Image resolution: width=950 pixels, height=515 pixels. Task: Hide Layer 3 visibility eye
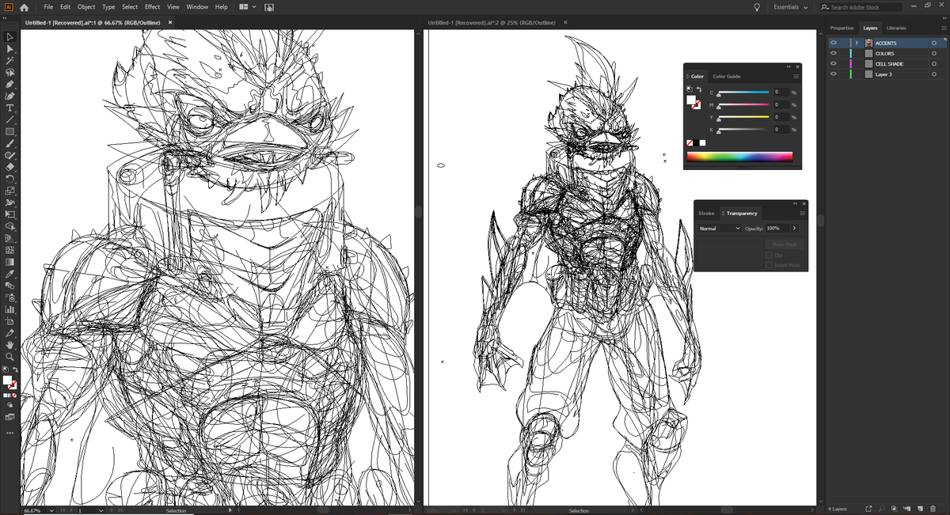tap(834, 74)
